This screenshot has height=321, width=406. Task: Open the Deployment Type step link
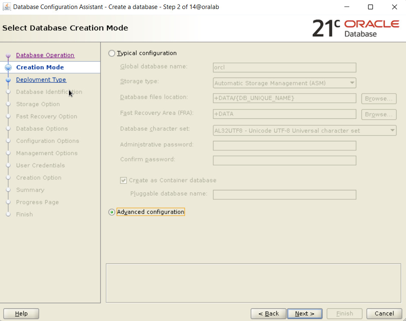click(41, 80)
